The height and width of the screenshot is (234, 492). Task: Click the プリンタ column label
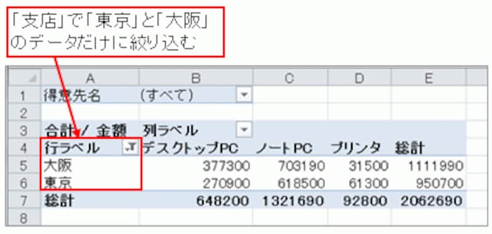point(356,148)
